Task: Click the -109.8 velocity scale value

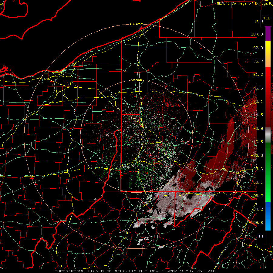Action: [256, 223]
